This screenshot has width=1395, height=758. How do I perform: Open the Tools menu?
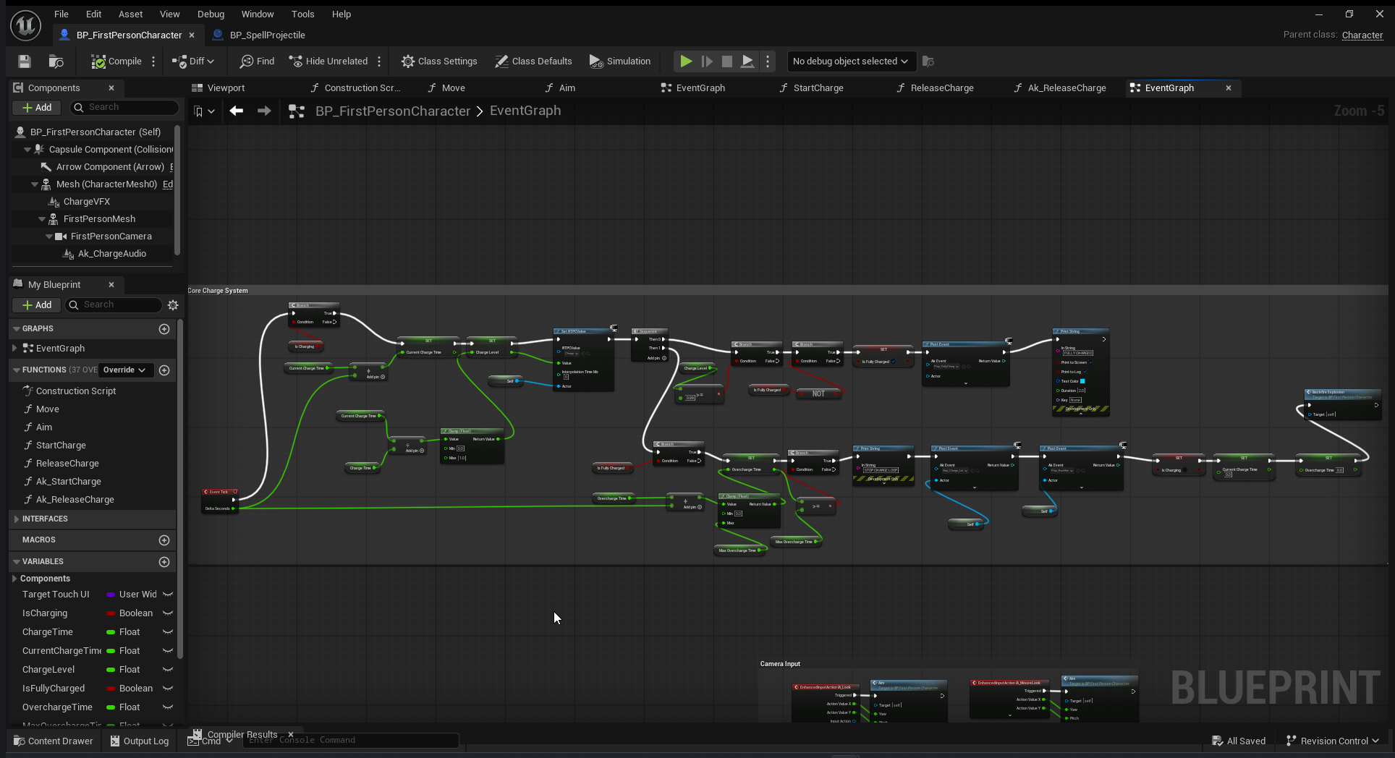[x=303, y=14]
